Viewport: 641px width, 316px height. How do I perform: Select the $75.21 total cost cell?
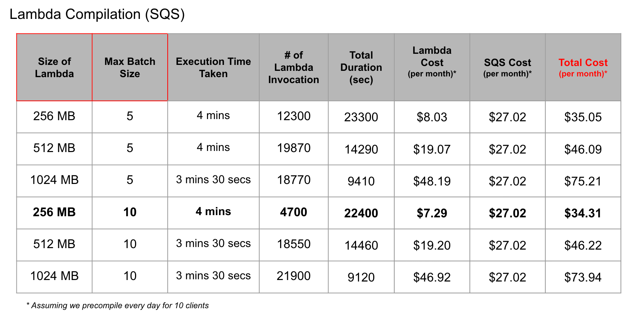click(x=583, y=181)
